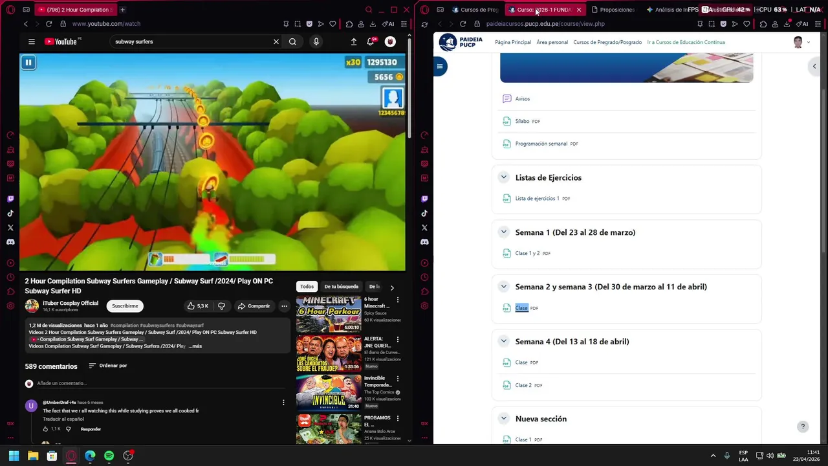Reload the YouTube page
The height and width of the screenshot is (466, 828).
[49, 24]
